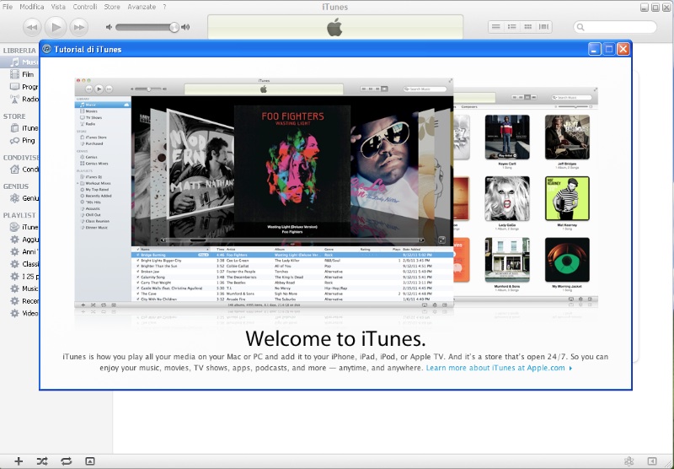Click the Play button in iTunes
The height and width of the screenshot is (469, 674).
pyautogui.click(x=56, y=27)
